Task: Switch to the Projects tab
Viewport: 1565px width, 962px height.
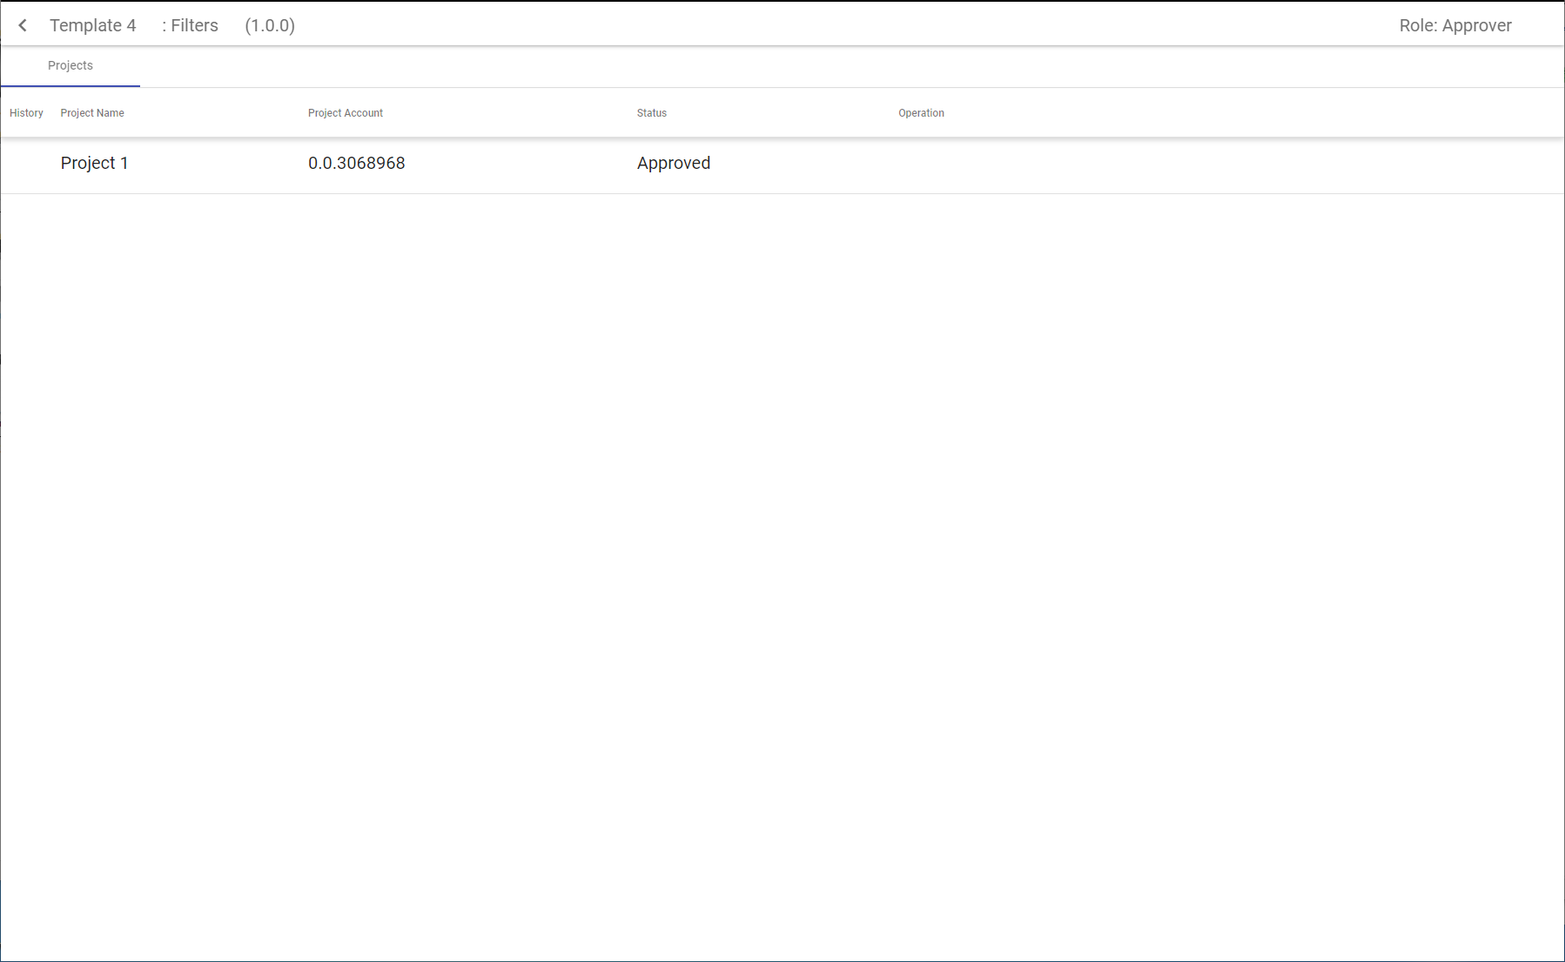Action: pyautogui.click(x=71, y=66)
